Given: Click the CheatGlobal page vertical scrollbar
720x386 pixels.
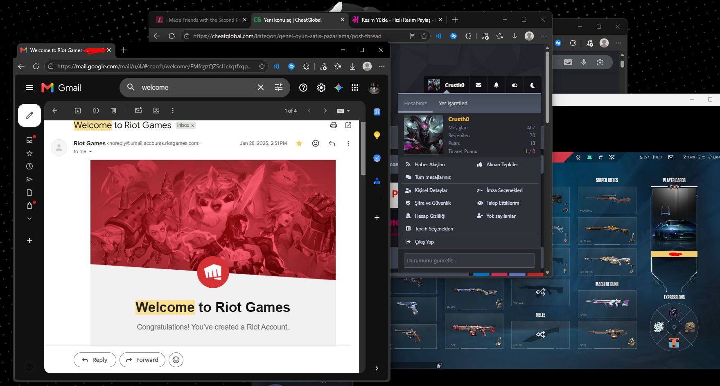Looking at the screenshot, I should pos(547,87).
